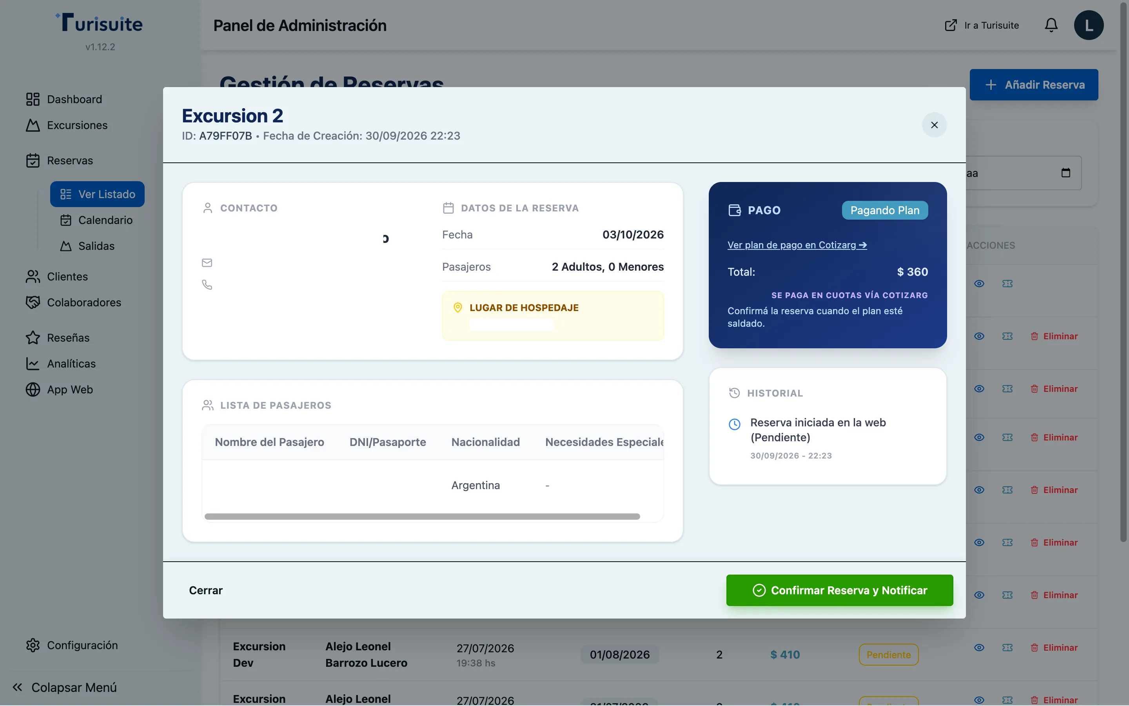Open the user avatar L menu

pos(1089,25)
